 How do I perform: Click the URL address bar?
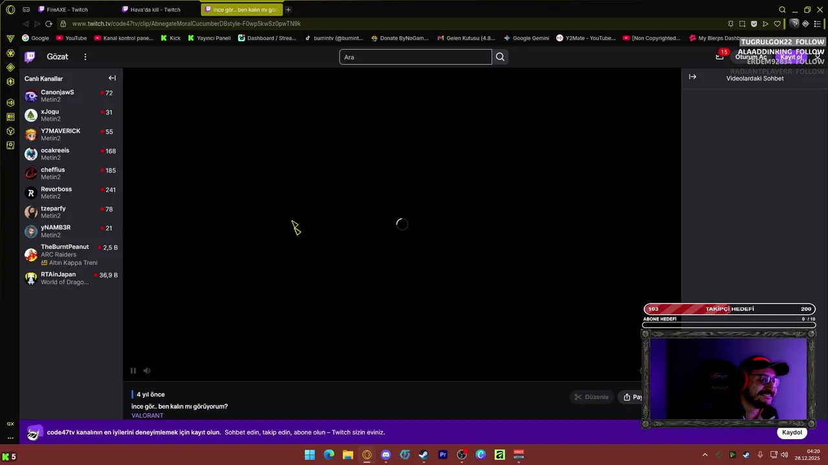pyautogui.click(x=388, y=24)
